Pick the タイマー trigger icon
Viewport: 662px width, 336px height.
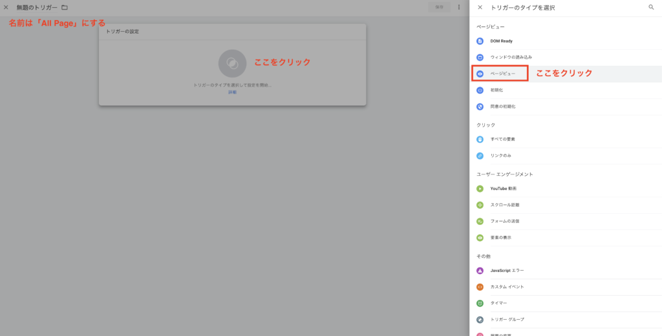click(480, 303)
